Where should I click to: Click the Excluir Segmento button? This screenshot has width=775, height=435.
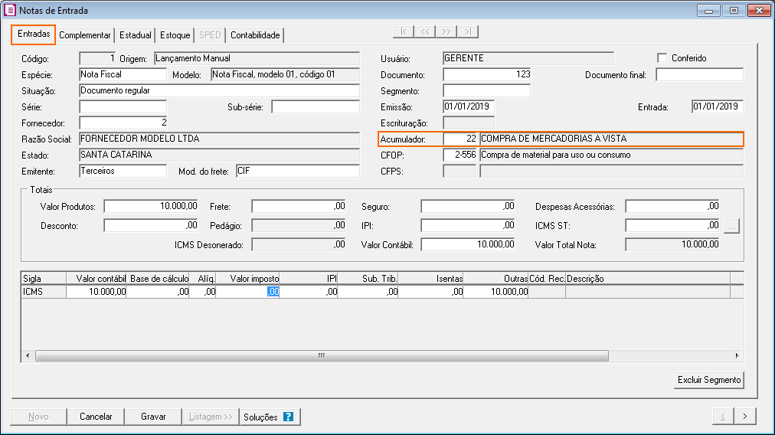click(x=709, y=380)
